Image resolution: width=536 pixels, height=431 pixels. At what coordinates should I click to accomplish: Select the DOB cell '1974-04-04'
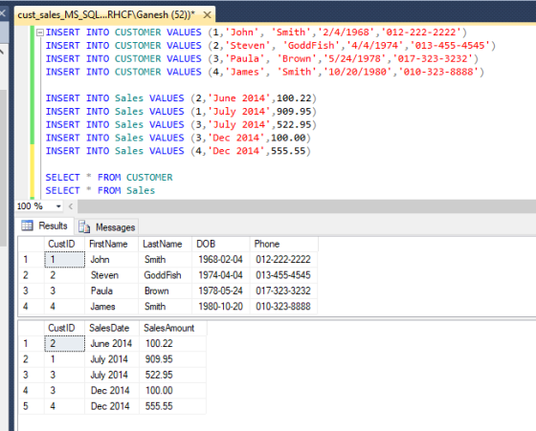click(x=221, y=275)
